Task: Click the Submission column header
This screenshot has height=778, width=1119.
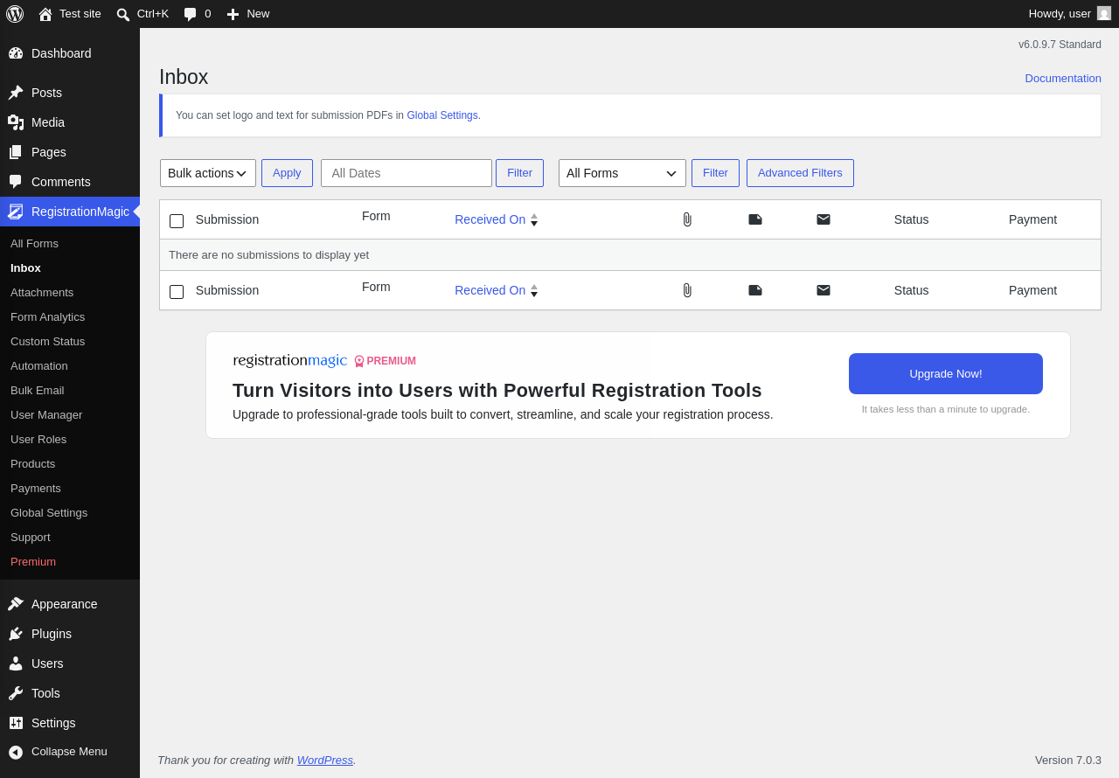Action: point(227,219)
